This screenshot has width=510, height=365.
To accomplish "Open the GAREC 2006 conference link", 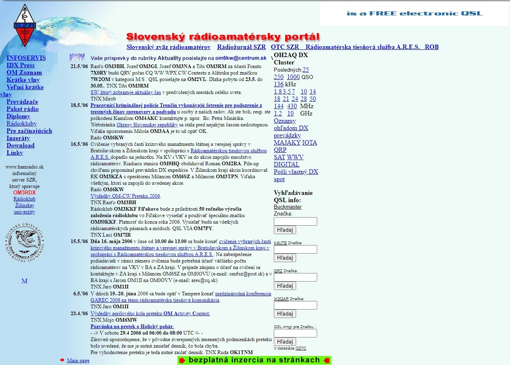I will [181, 297].
